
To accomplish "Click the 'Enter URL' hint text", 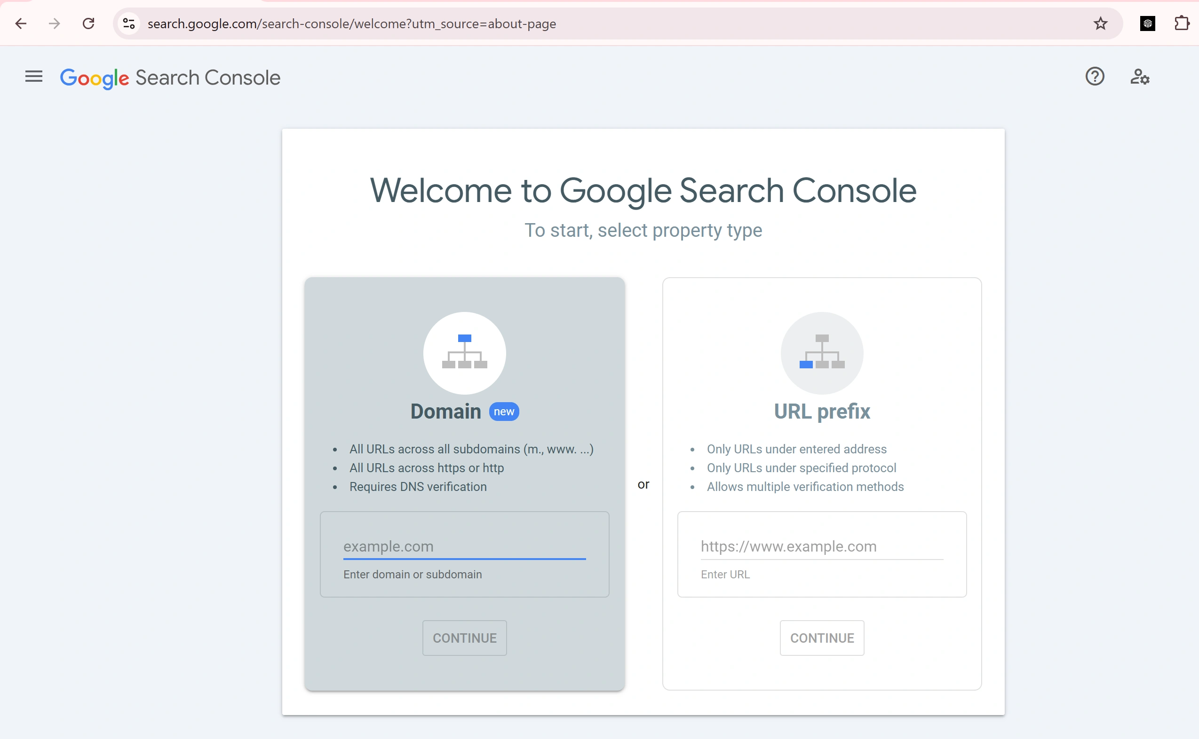I will 725,574.
